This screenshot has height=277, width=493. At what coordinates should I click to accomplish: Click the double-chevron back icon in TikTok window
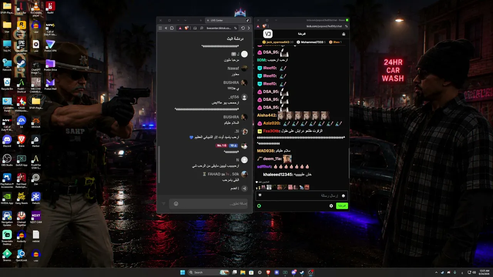(x=166, y=28)
